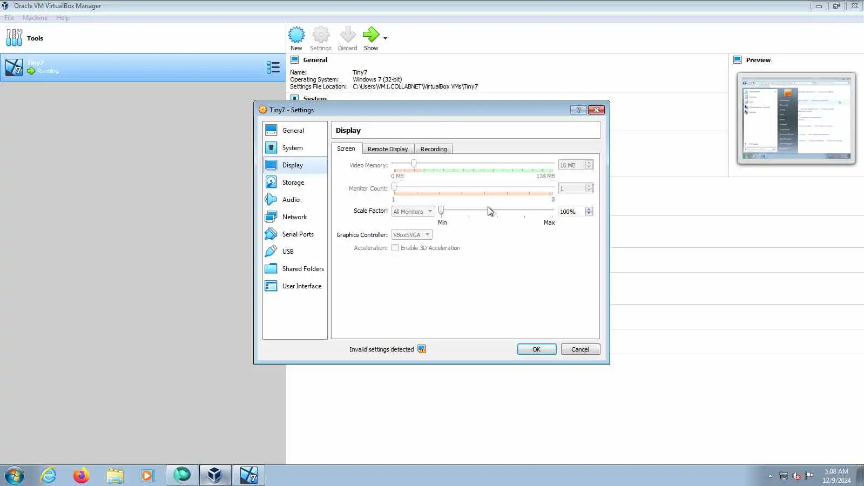
Task: Open the Network settings category
Action: 295,217
